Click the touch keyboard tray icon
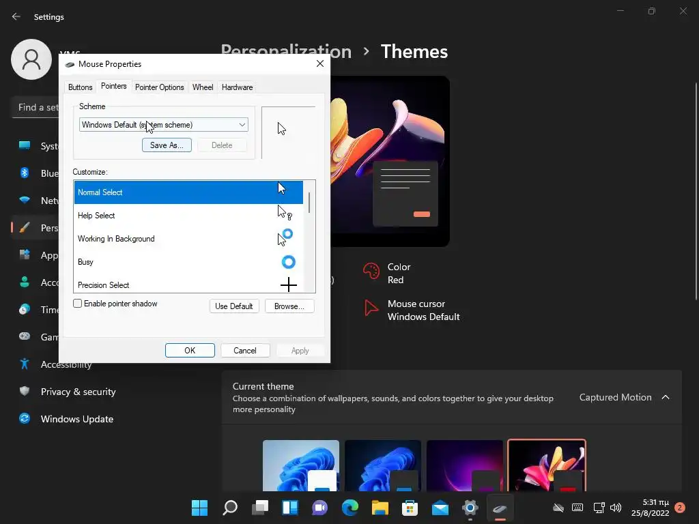Screen dimensions: 699x524 point(577,508)
